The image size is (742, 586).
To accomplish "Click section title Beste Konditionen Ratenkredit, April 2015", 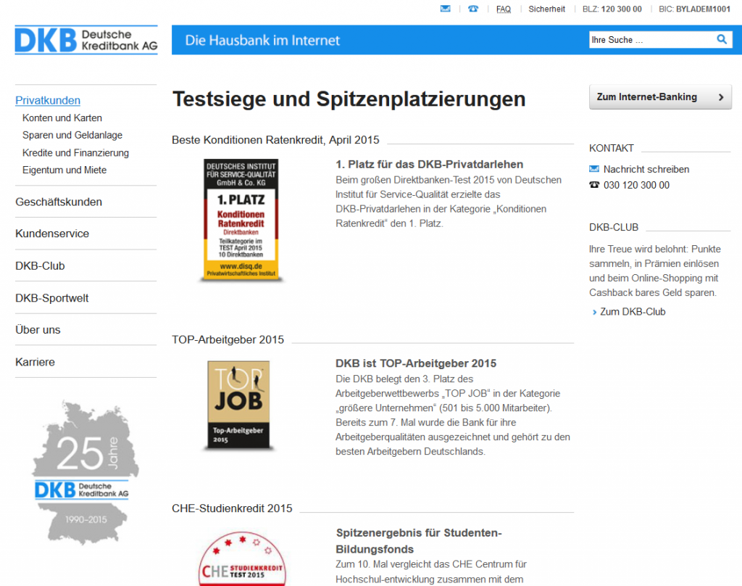I will point(275,140).
